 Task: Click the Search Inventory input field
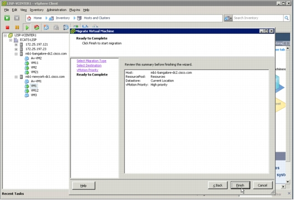(258, 18)
